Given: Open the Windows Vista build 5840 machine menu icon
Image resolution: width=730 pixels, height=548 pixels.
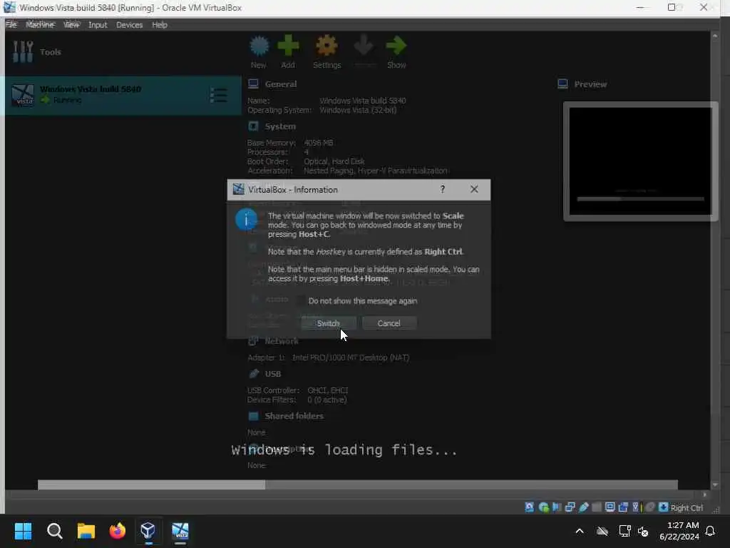Looking at the screenshot, I should pos(218,95).
